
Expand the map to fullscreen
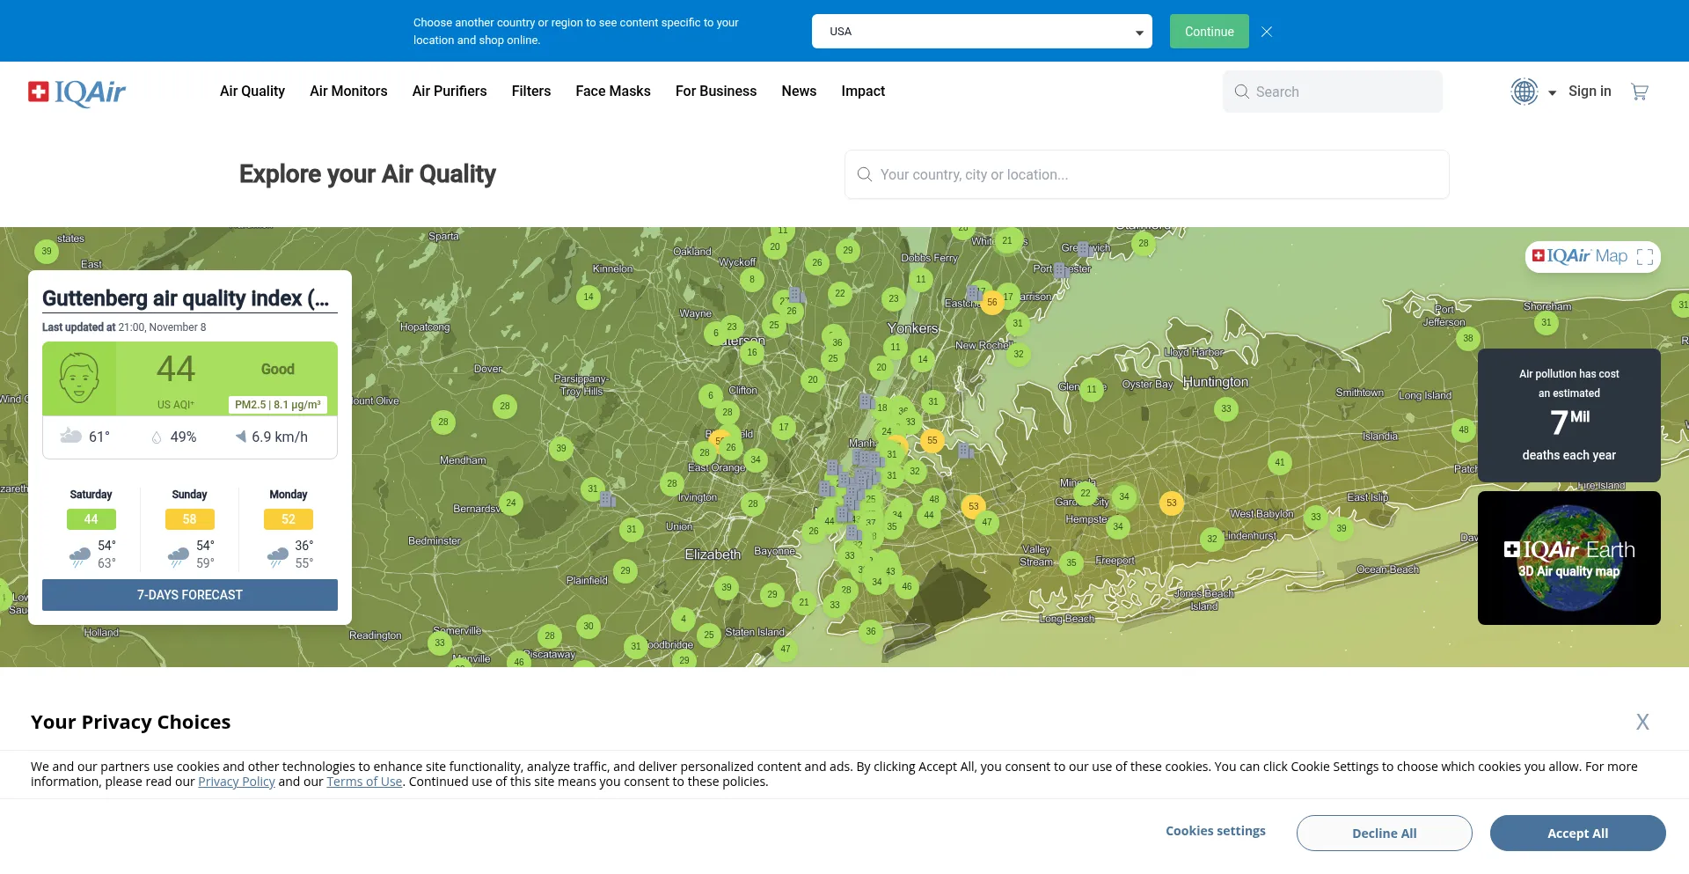(1645, 256)
